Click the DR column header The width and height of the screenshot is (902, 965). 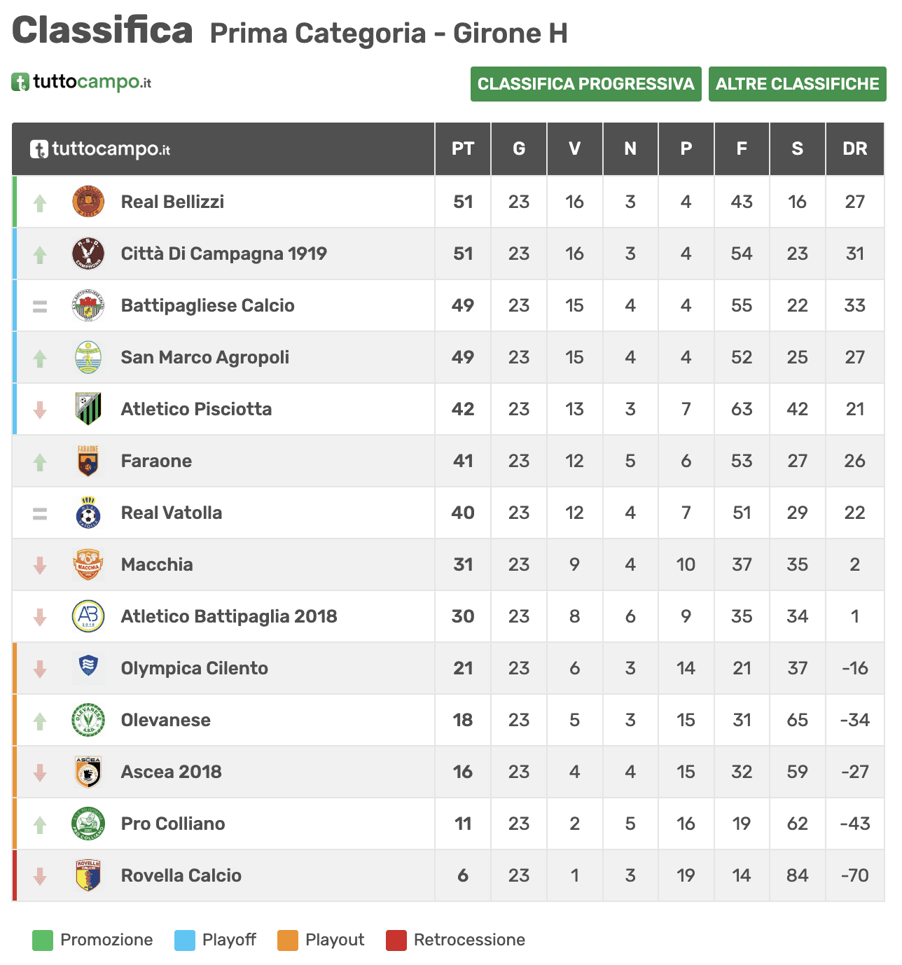click(x=854, y=148)
